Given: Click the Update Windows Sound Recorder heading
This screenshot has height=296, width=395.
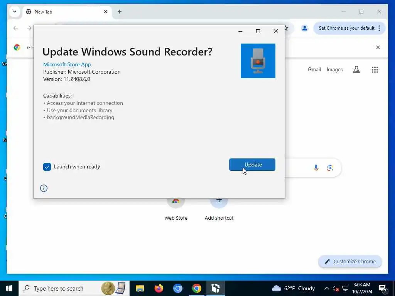Looking at the screenshot, I should [x=127, y=52].
